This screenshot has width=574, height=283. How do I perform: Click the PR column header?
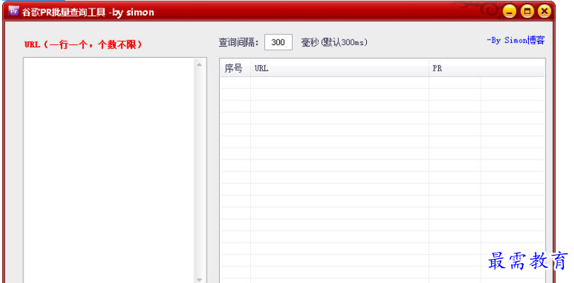point(486,68)
